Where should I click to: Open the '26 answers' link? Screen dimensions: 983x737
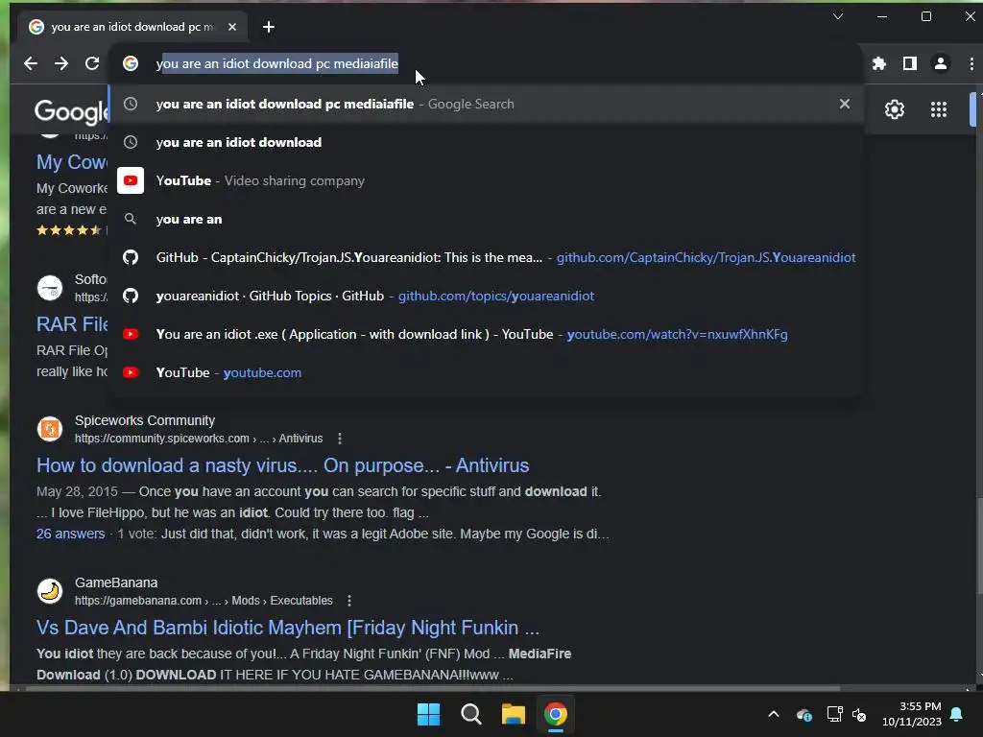point(71,534)
